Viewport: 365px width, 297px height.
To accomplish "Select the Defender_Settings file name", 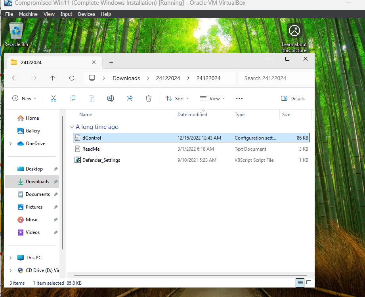I will tap(101, 160).
